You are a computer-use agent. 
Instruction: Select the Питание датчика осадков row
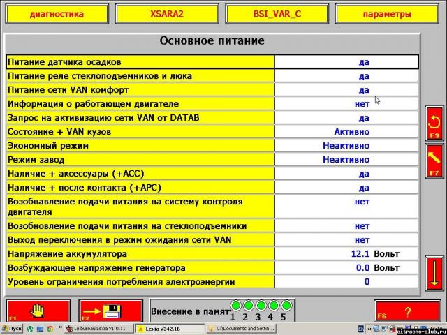(140, 61)
